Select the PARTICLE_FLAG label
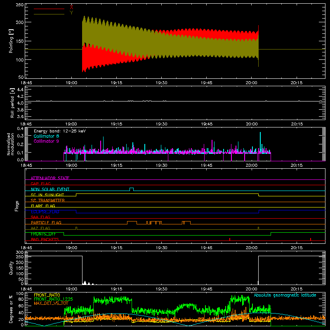Image resolution: width=330 pixels, height=330 pixels. [46, 223]
